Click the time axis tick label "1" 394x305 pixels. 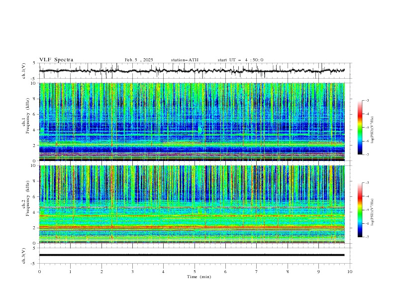[x=70, y=272]
